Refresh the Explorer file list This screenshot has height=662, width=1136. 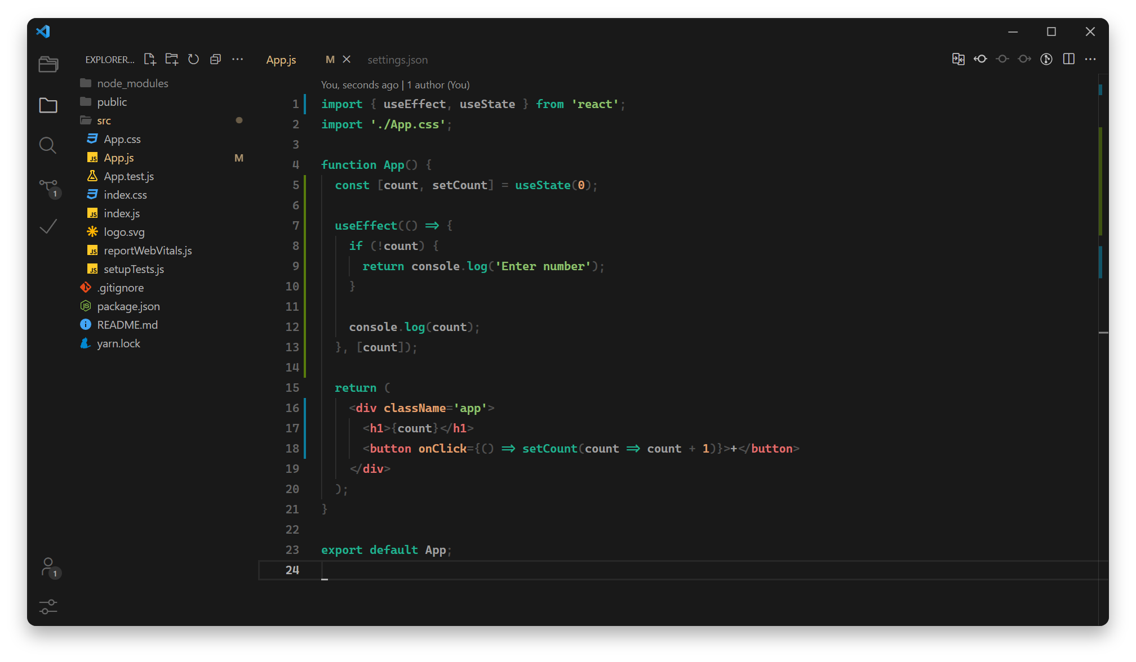pyautogui.click(x=193, y=59)
